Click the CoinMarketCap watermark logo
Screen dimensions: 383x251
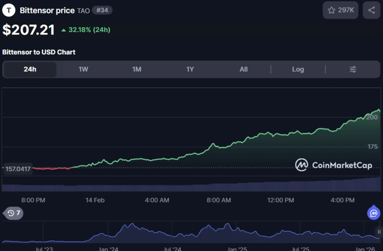334,165
